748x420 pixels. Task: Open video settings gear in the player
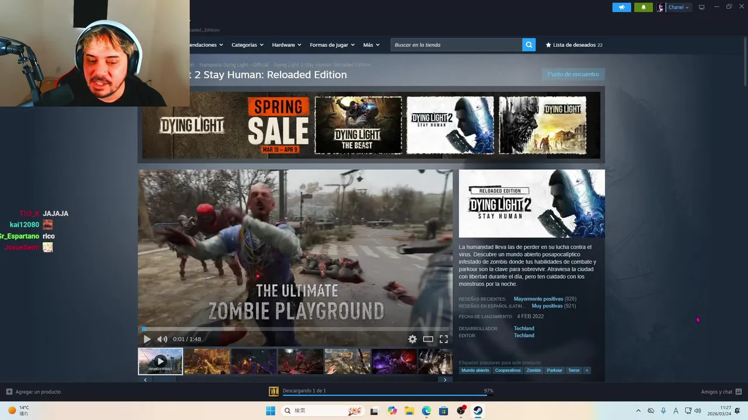point(413,339)
